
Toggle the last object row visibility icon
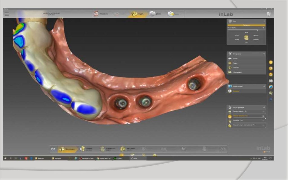(230, 125)
